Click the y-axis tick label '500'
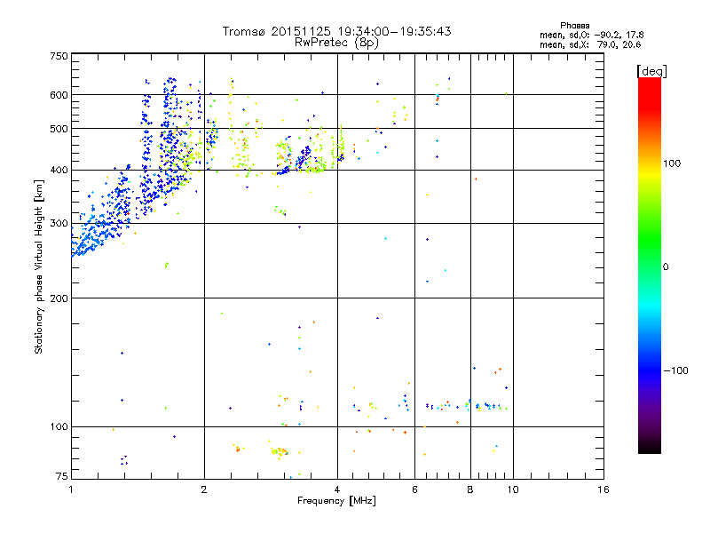Viewport: 710px width, 533px height. (59, 129)
